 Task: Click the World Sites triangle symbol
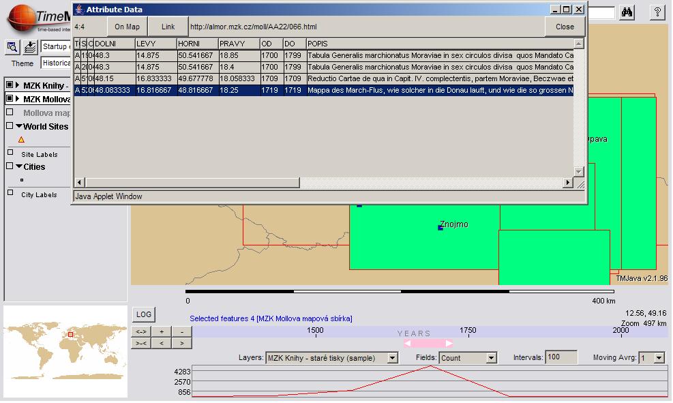(21, 140)
